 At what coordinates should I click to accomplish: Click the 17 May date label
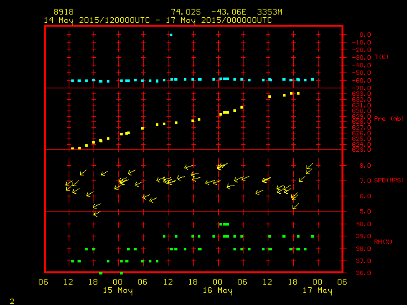pyautogui.click(x=317, y=290)
